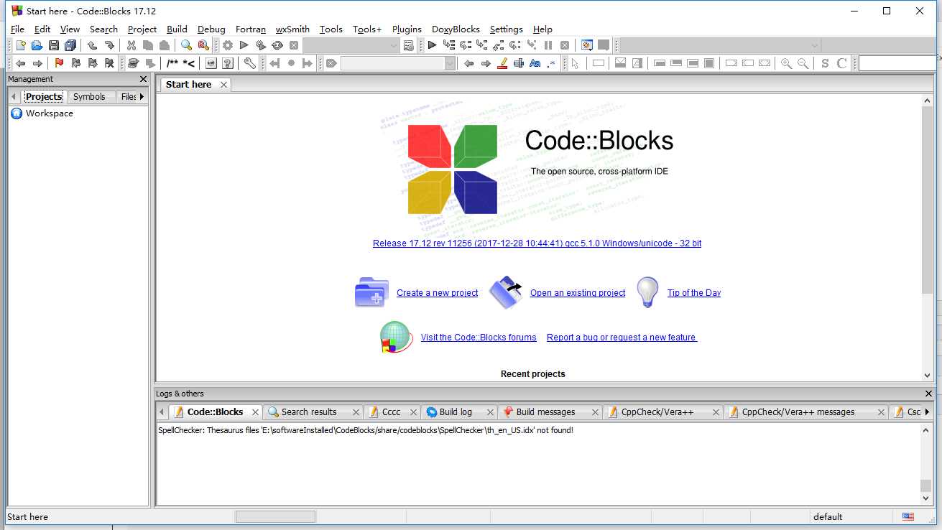Click the Stop debugger icon
Image resolution: width=942 pixels, height=530 pixels.
coord(565,45)
